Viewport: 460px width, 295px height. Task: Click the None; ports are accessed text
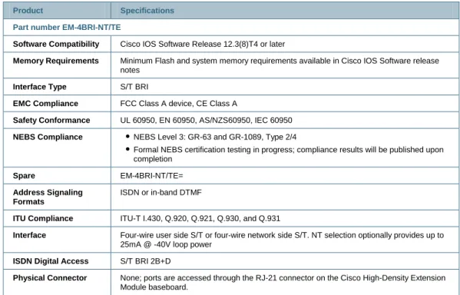point(283,282)
